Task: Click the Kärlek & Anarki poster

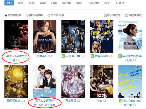Action: [102, 37]
